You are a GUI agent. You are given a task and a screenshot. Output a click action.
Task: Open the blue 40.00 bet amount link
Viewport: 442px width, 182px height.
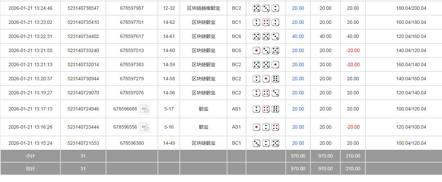(298, 36)
